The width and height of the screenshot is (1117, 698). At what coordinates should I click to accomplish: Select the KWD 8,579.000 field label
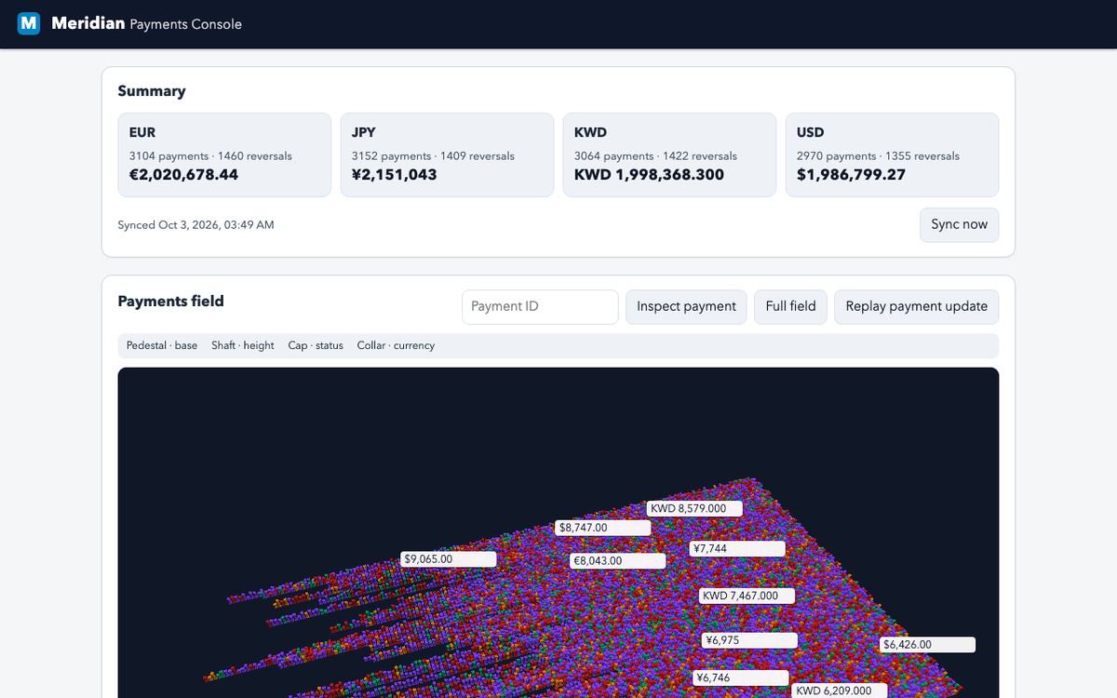point(694,509)
